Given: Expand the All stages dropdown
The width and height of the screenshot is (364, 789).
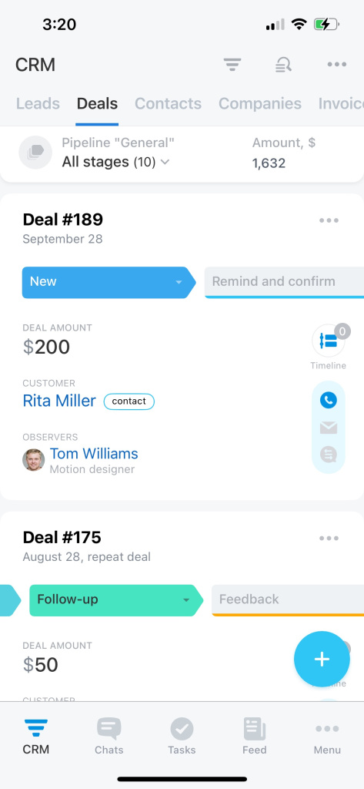Looking at the screenshot, I should (115, 162).
